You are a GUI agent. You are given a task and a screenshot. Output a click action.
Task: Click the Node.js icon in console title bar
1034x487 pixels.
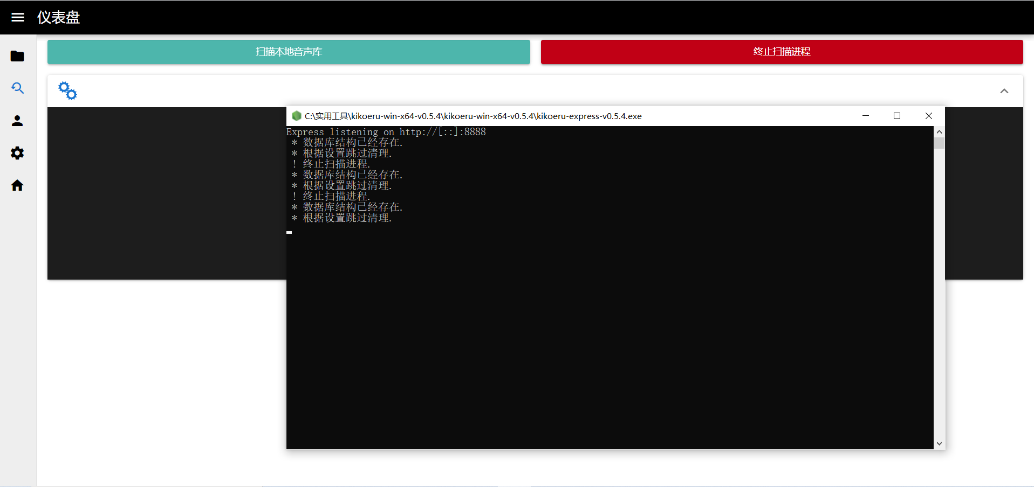[x=297, y=116]
